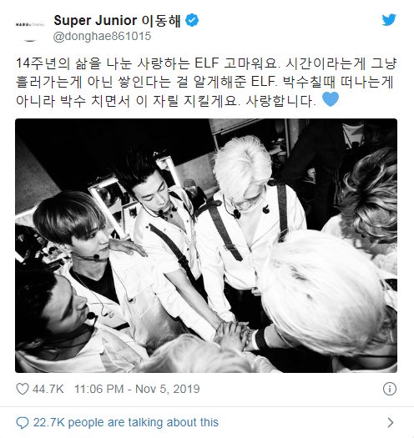414x438 pixels.
Task: Open the profile avatar image
Action: (30, 28)
